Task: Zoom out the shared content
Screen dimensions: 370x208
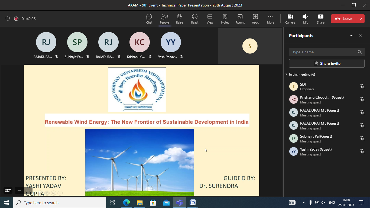Action: pyautogui.click(x=19, y=190)
